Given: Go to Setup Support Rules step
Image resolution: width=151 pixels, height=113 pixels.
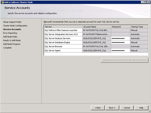Looking at the screenshot, I should (x=12, y=22).
